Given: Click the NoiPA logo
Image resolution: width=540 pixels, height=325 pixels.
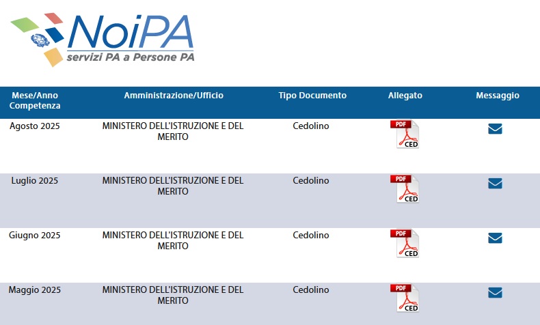Looking at the screenshot, I should 103,40.
